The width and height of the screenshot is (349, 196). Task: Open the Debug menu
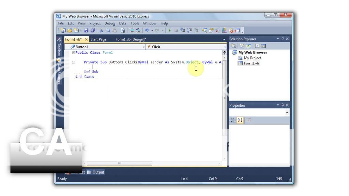coord(109,23)
